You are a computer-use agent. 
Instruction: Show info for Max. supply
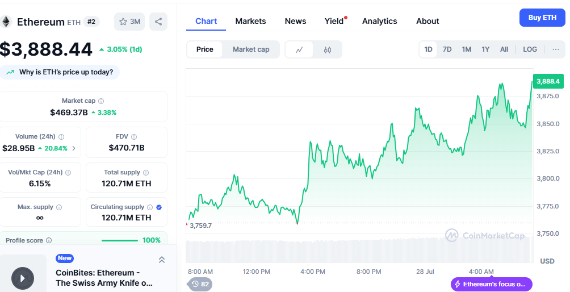pos(59,207)
